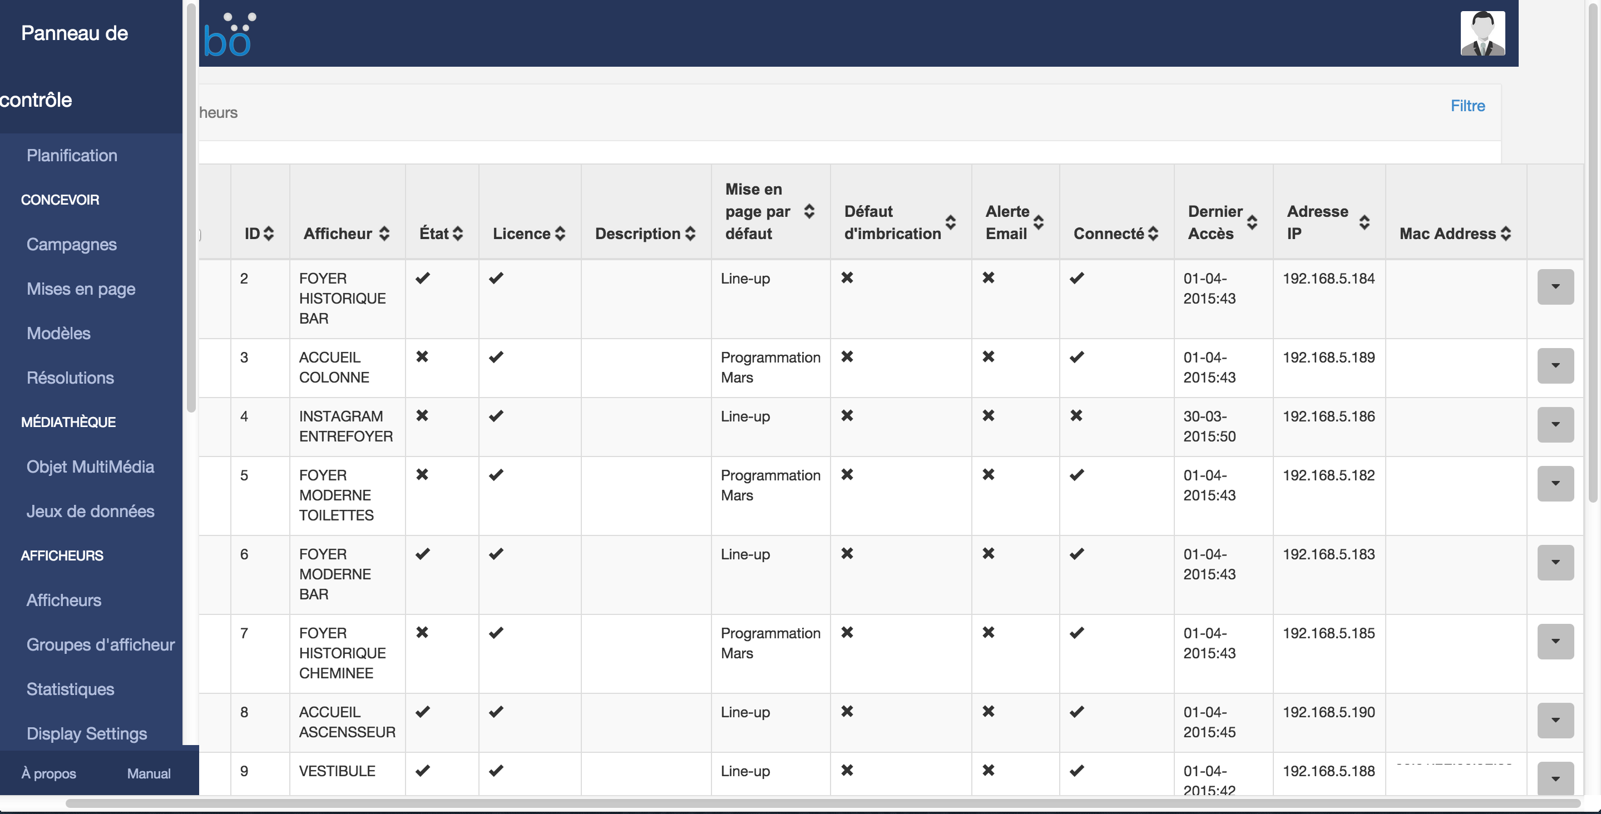Screen dimensions: 1601x814
Task: Expand row menu for ACCUEIL ASCENSSEUR
Action: [x=1555, y=721]
